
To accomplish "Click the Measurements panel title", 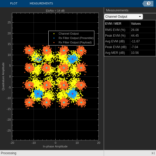I will click(x=117, y=10).
